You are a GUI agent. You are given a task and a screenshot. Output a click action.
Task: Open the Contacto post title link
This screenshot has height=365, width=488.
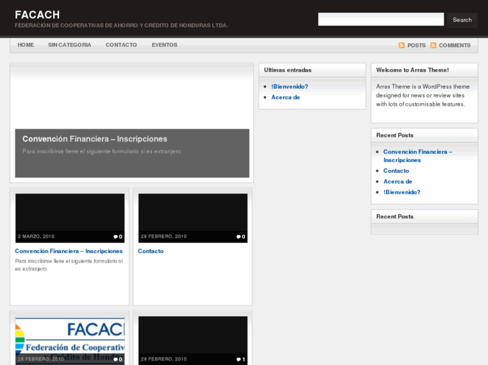150,251
